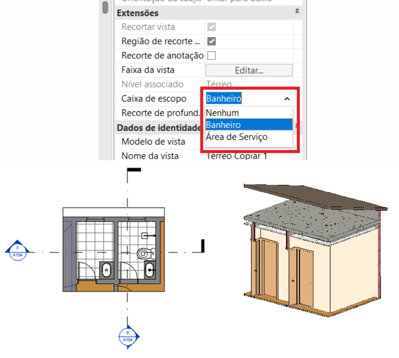Click the Térreo associated level value
The height and width of the screenshot is (358, 399).
point(219,84)
